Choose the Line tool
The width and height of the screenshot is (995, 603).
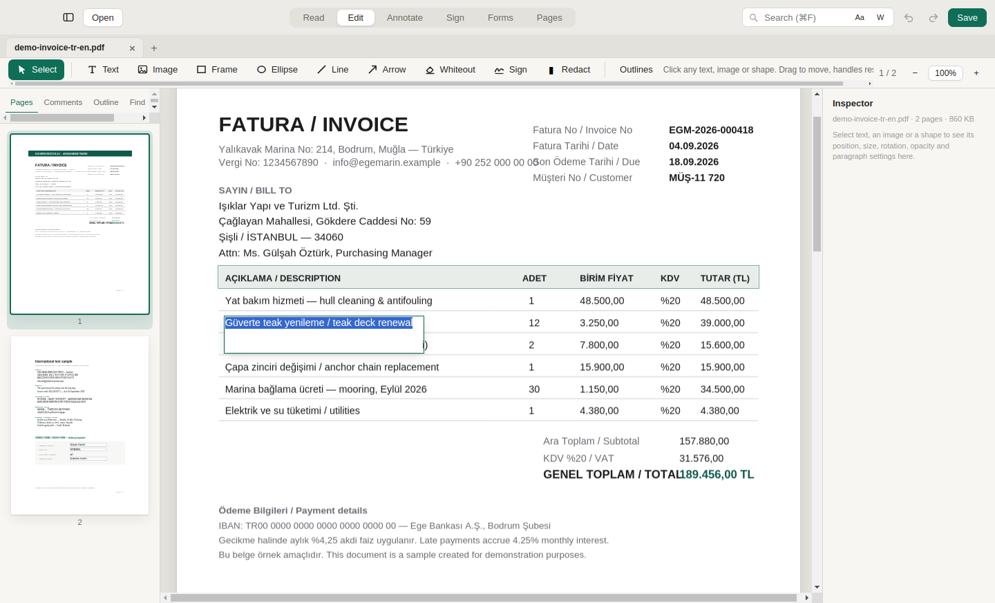point(332,70)
